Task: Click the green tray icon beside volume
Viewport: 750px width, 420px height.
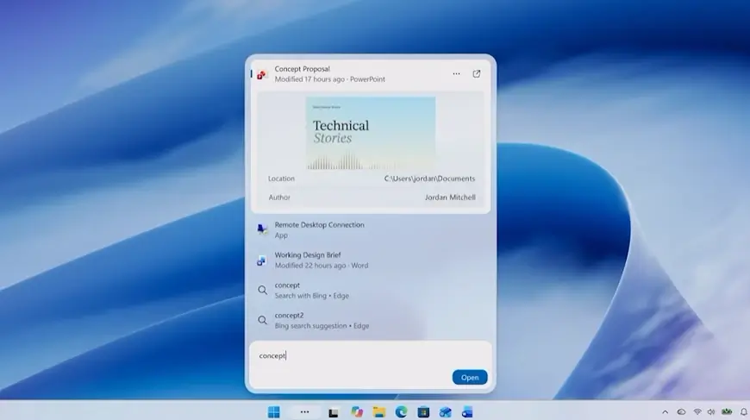Action: click(x=727, y=412)
